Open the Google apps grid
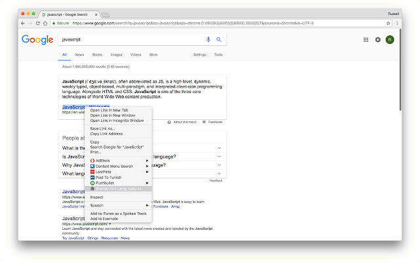This screenshot has width=420, height=262. [x=366, y=40]
